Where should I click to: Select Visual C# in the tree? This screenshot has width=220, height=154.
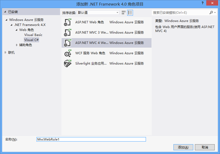pyautogui.click(x=31, y=40)
